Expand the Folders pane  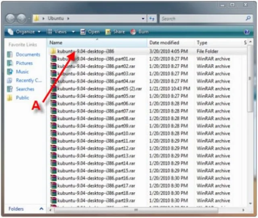pyautogui.click(x=42, y=209)
